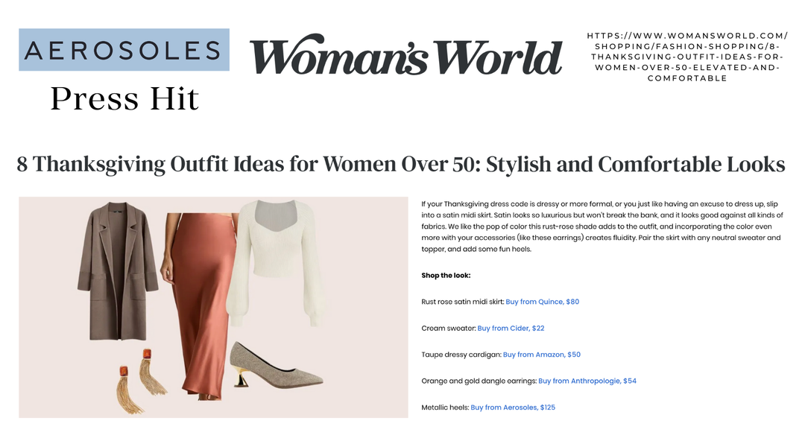Click the Orange and gold dangle earrings label
This screenshot has height=447, width=805.
click(x=479, y=381)
